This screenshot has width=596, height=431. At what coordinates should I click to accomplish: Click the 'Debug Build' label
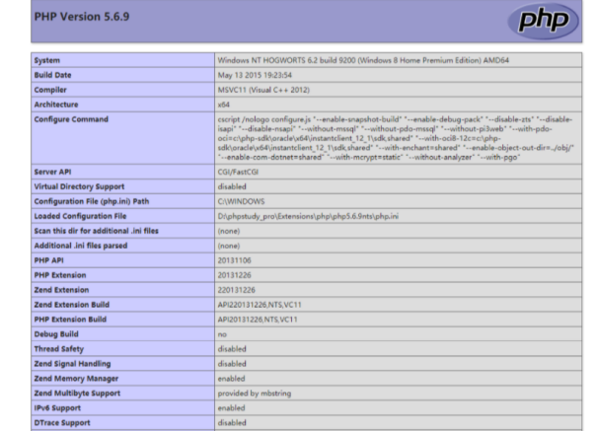point(56,334)
